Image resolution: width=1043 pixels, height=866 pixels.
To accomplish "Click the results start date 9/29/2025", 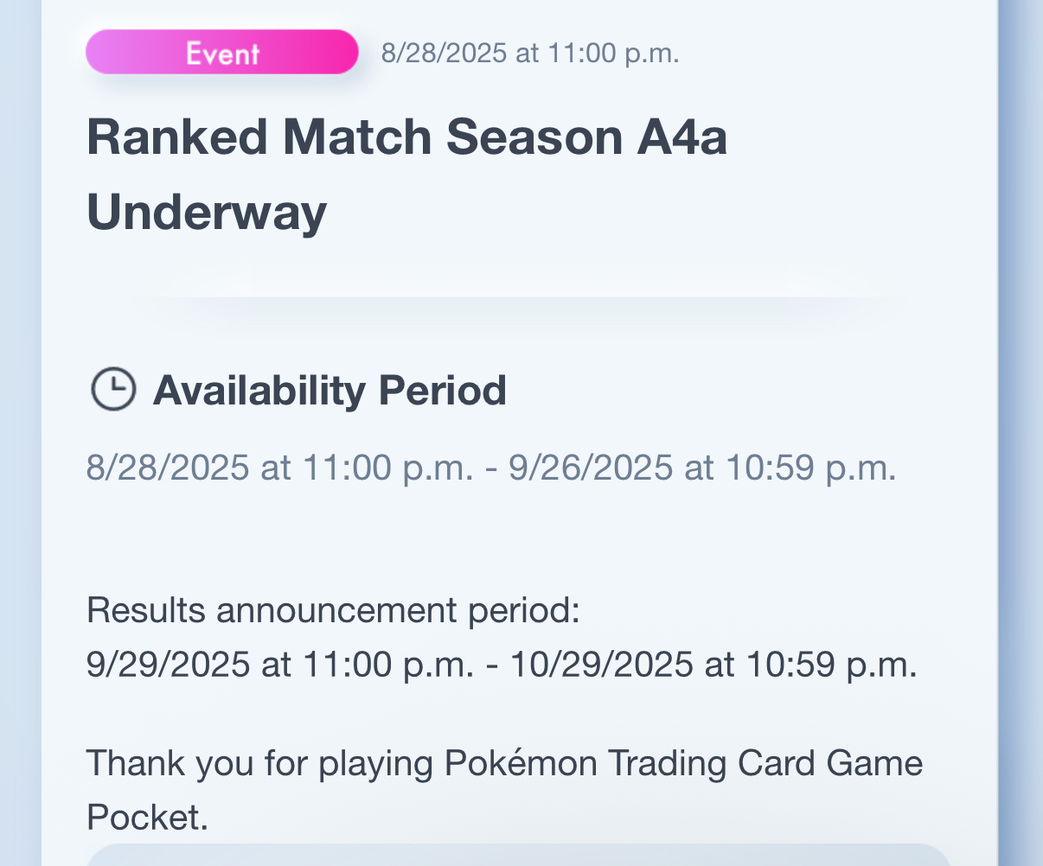I will point(168,665).
